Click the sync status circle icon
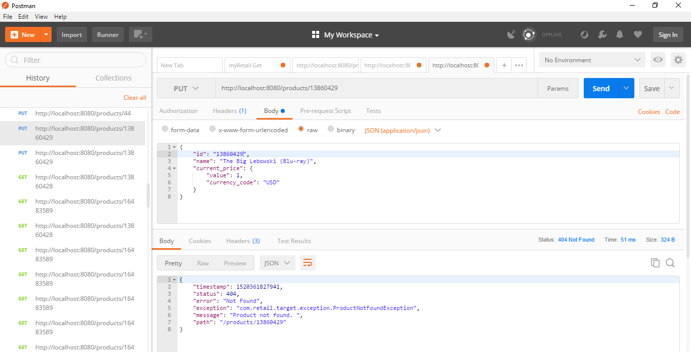Viewport: 691px width, 352px height. pos(529,35)
